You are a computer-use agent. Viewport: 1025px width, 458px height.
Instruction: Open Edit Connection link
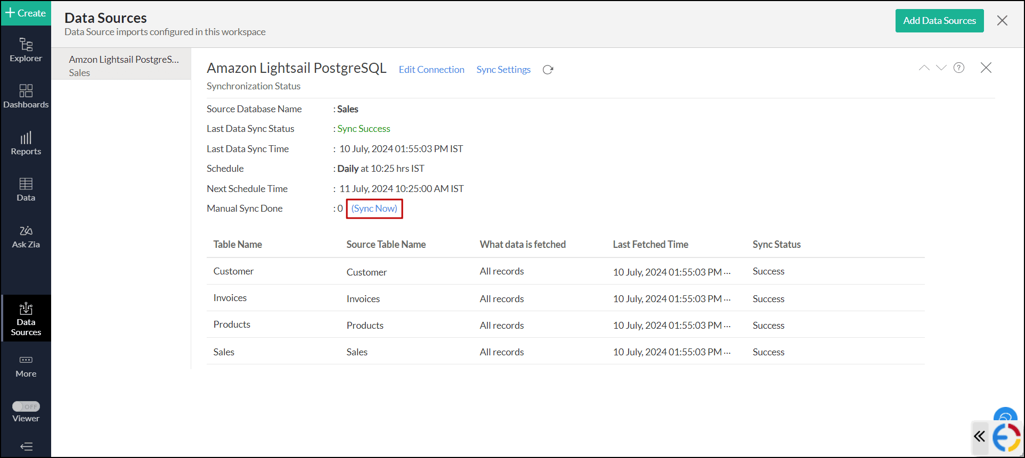point(432,70)
